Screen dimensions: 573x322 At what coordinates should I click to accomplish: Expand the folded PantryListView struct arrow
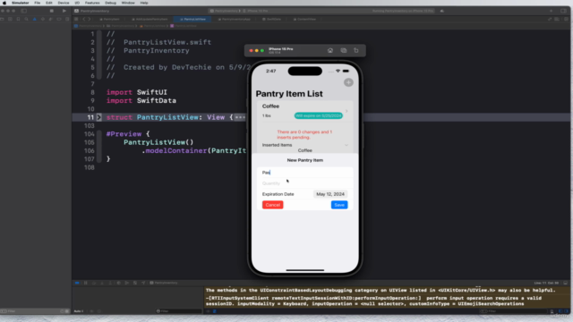point(98,117)
